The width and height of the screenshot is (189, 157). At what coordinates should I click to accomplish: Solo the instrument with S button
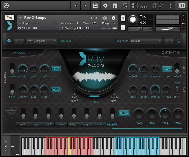(x=123, y=18)
